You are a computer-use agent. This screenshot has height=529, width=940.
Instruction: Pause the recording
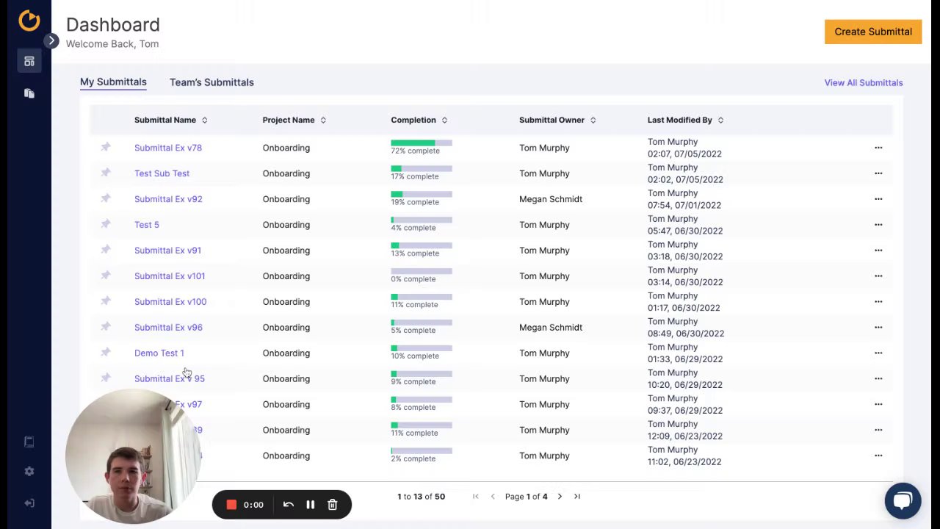point(311,505)
